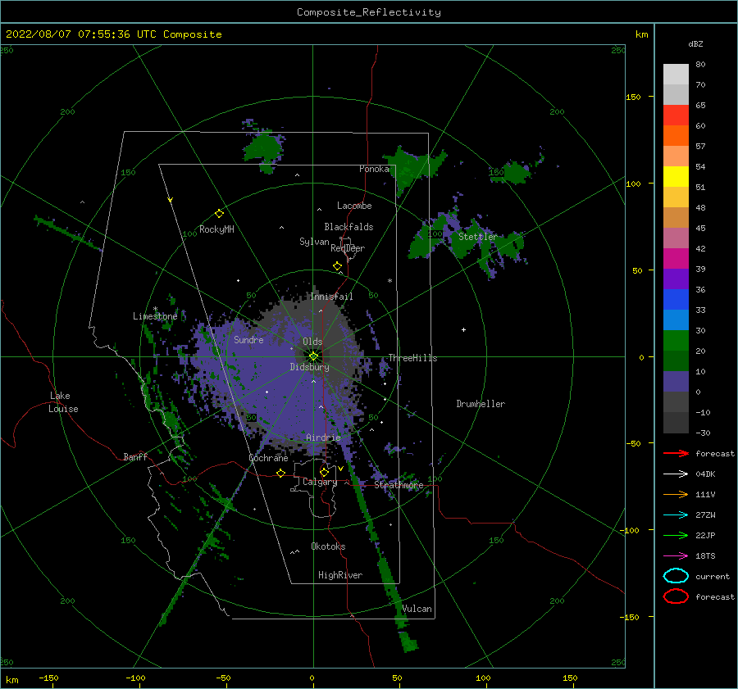
Task: Click the red 'forecast' ellipse legend icon
Action: tap(676, 596)
